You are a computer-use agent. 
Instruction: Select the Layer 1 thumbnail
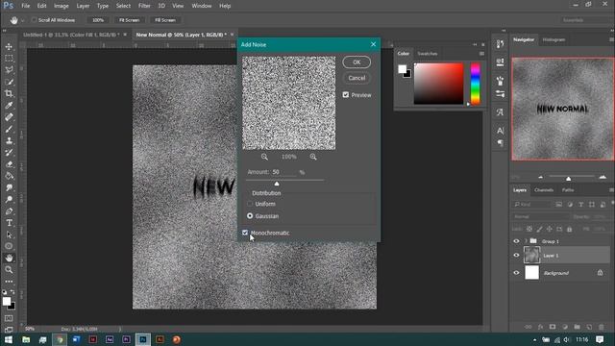pos(531,256)
